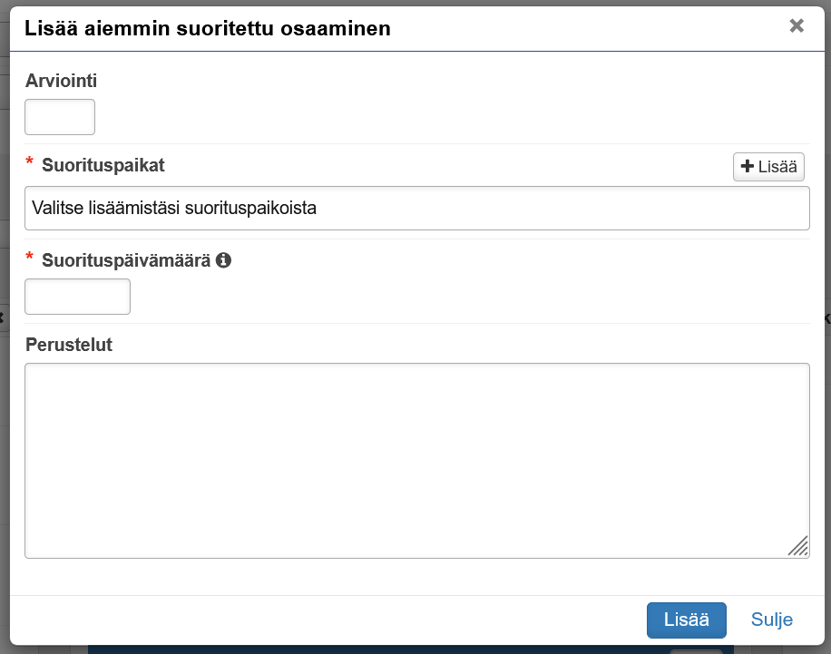Close the dialog with the X icon
This screenshot has height=654, width=831.
797,25
